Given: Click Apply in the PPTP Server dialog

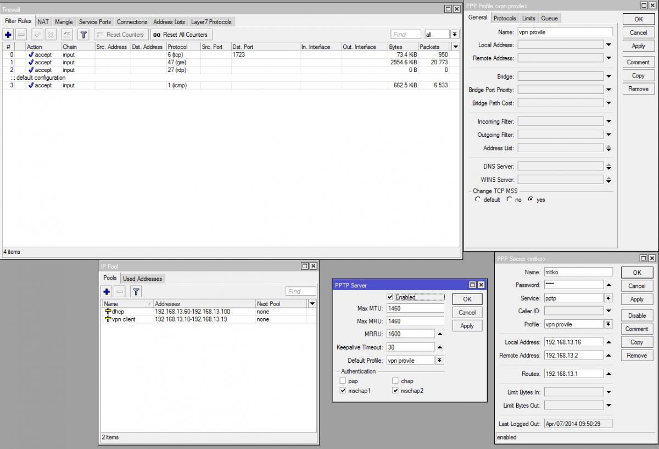Looking at the screenshot, I should [467, 326].
